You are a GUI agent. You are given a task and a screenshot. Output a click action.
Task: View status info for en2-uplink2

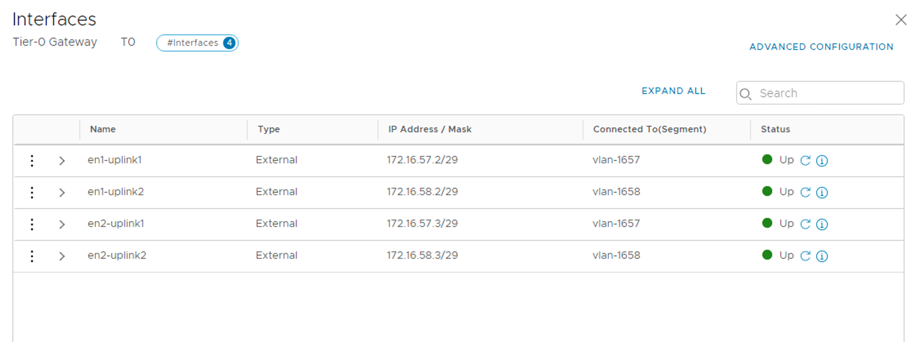click(x=822, y=256)
